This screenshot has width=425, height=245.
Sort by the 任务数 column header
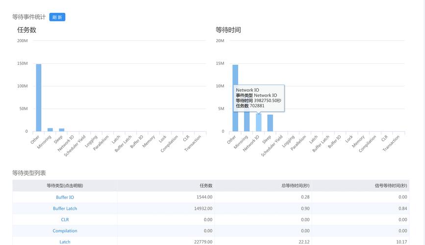[x=206, y=186]
